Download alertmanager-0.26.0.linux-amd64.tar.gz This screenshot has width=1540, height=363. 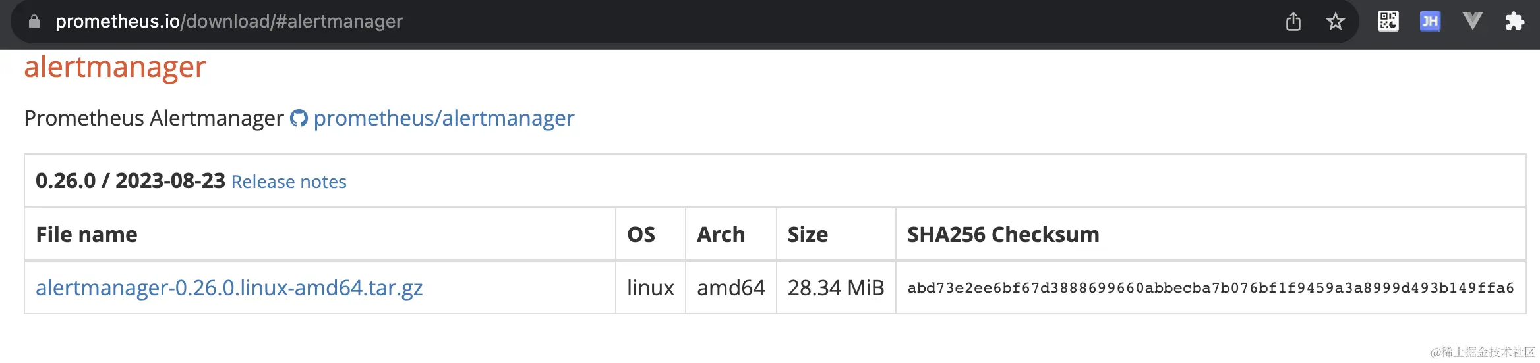[229, 287]
